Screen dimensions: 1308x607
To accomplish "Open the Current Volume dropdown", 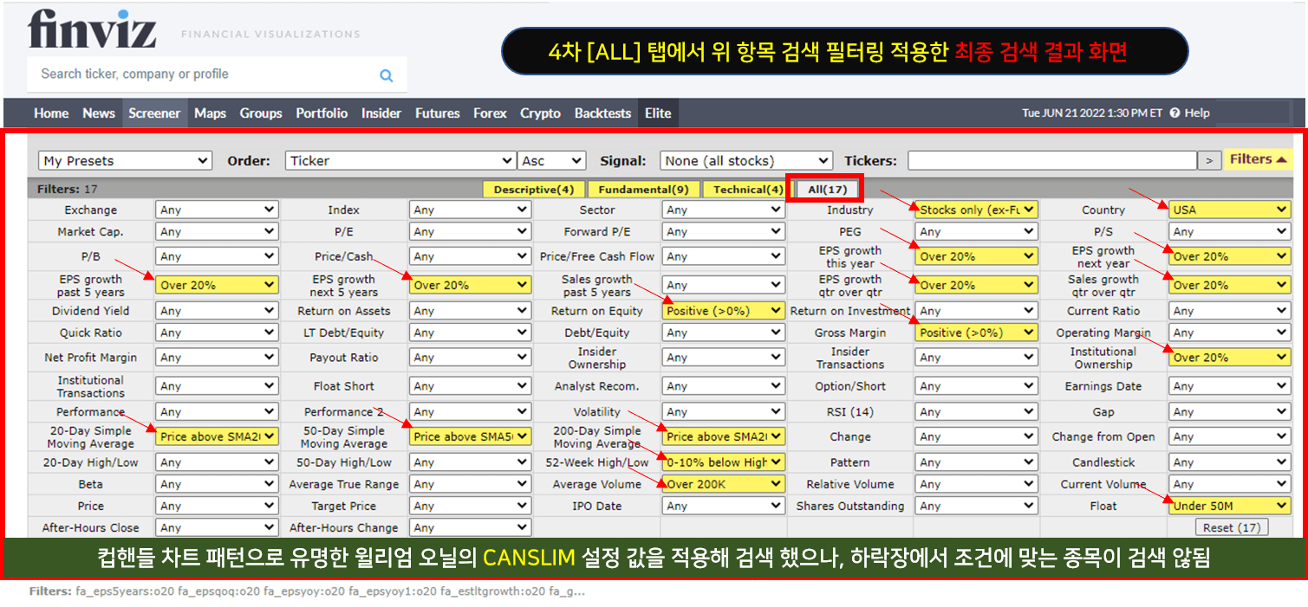I will point(1229,484).
